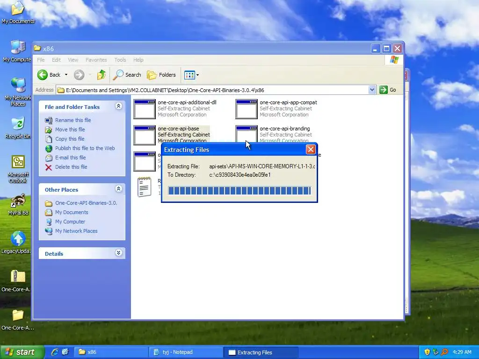Click Copy this file link

tap(70, 138)
